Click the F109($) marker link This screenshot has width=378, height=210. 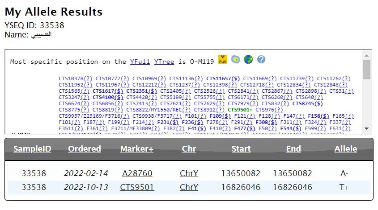(x=220, y=116)
